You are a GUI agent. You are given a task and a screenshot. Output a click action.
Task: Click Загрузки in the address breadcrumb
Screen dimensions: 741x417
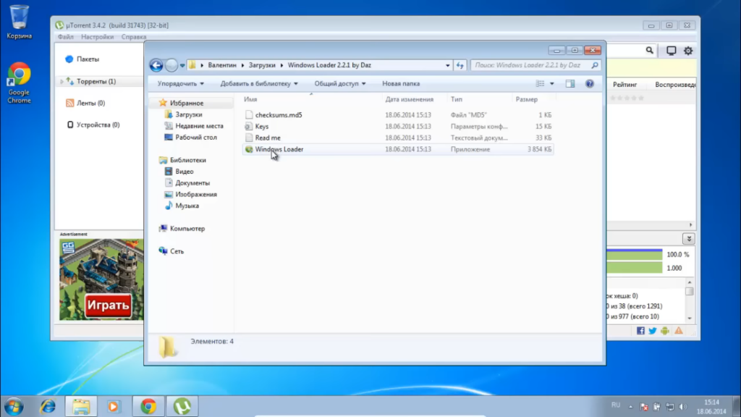click(x=262, y=65)
